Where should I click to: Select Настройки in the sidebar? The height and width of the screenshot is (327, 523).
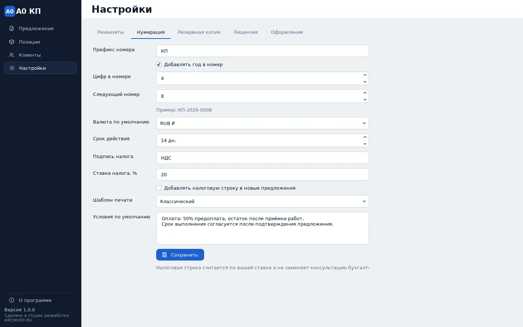(x=41, y=68)
